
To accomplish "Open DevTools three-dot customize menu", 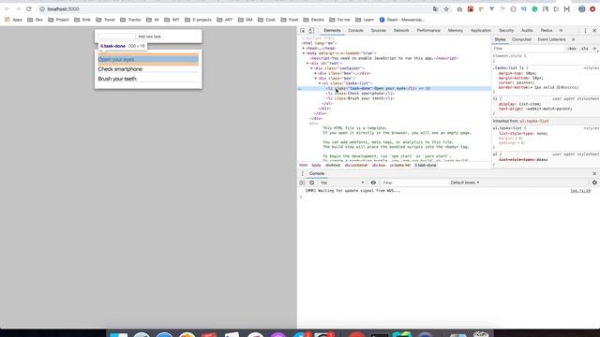I will [x=585, y=31].
